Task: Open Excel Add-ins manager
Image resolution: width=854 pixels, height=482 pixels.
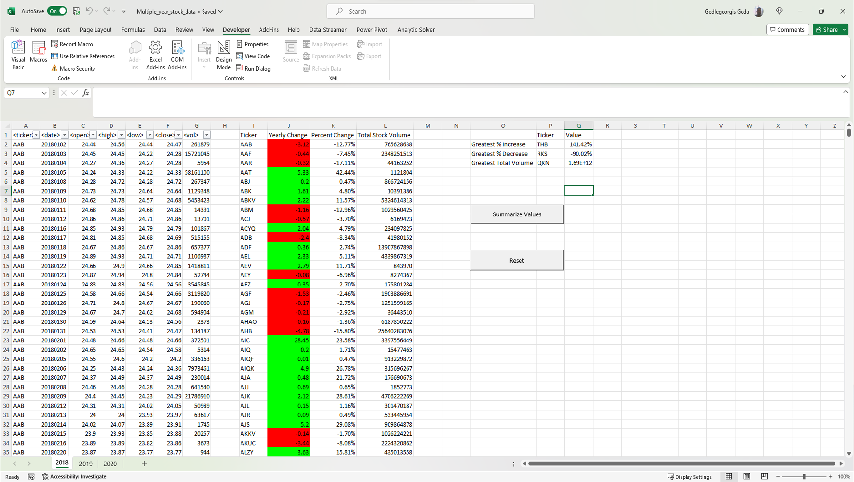Action: click(x=155, y=54)
